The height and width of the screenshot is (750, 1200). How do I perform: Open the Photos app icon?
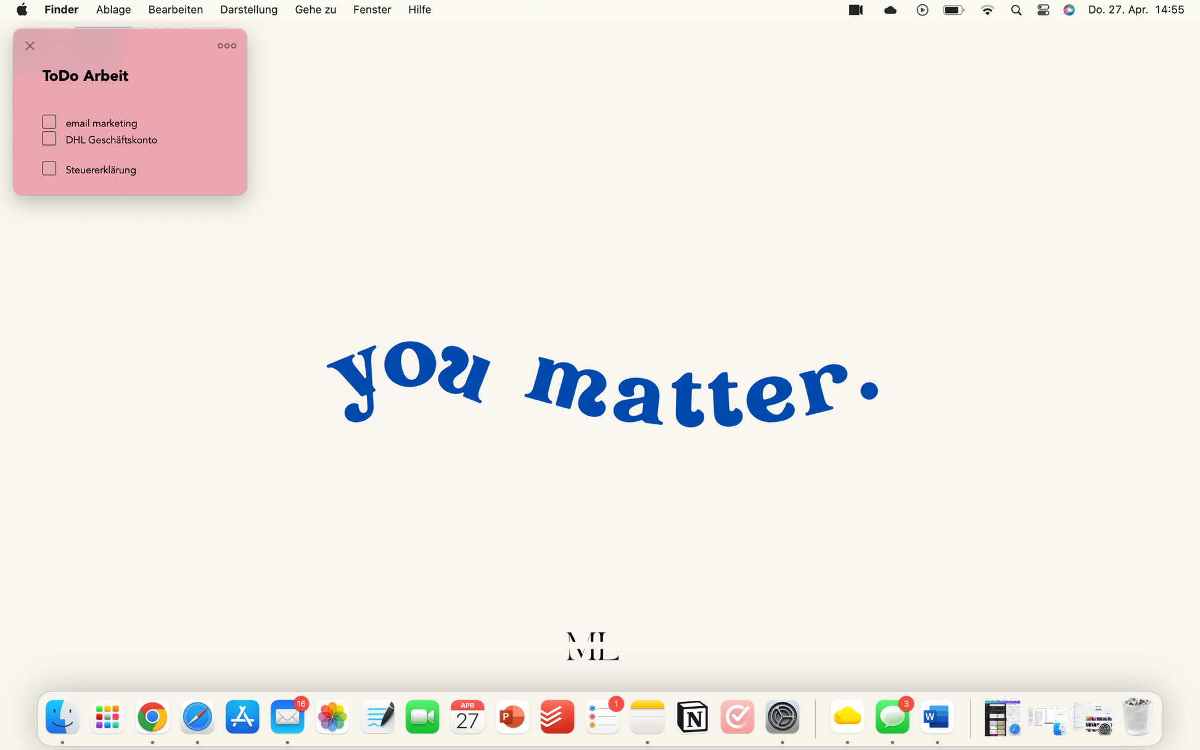point(332,717)
